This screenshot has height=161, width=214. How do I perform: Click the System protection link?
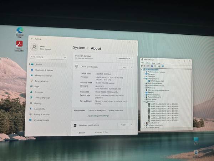tap(116, 111)
